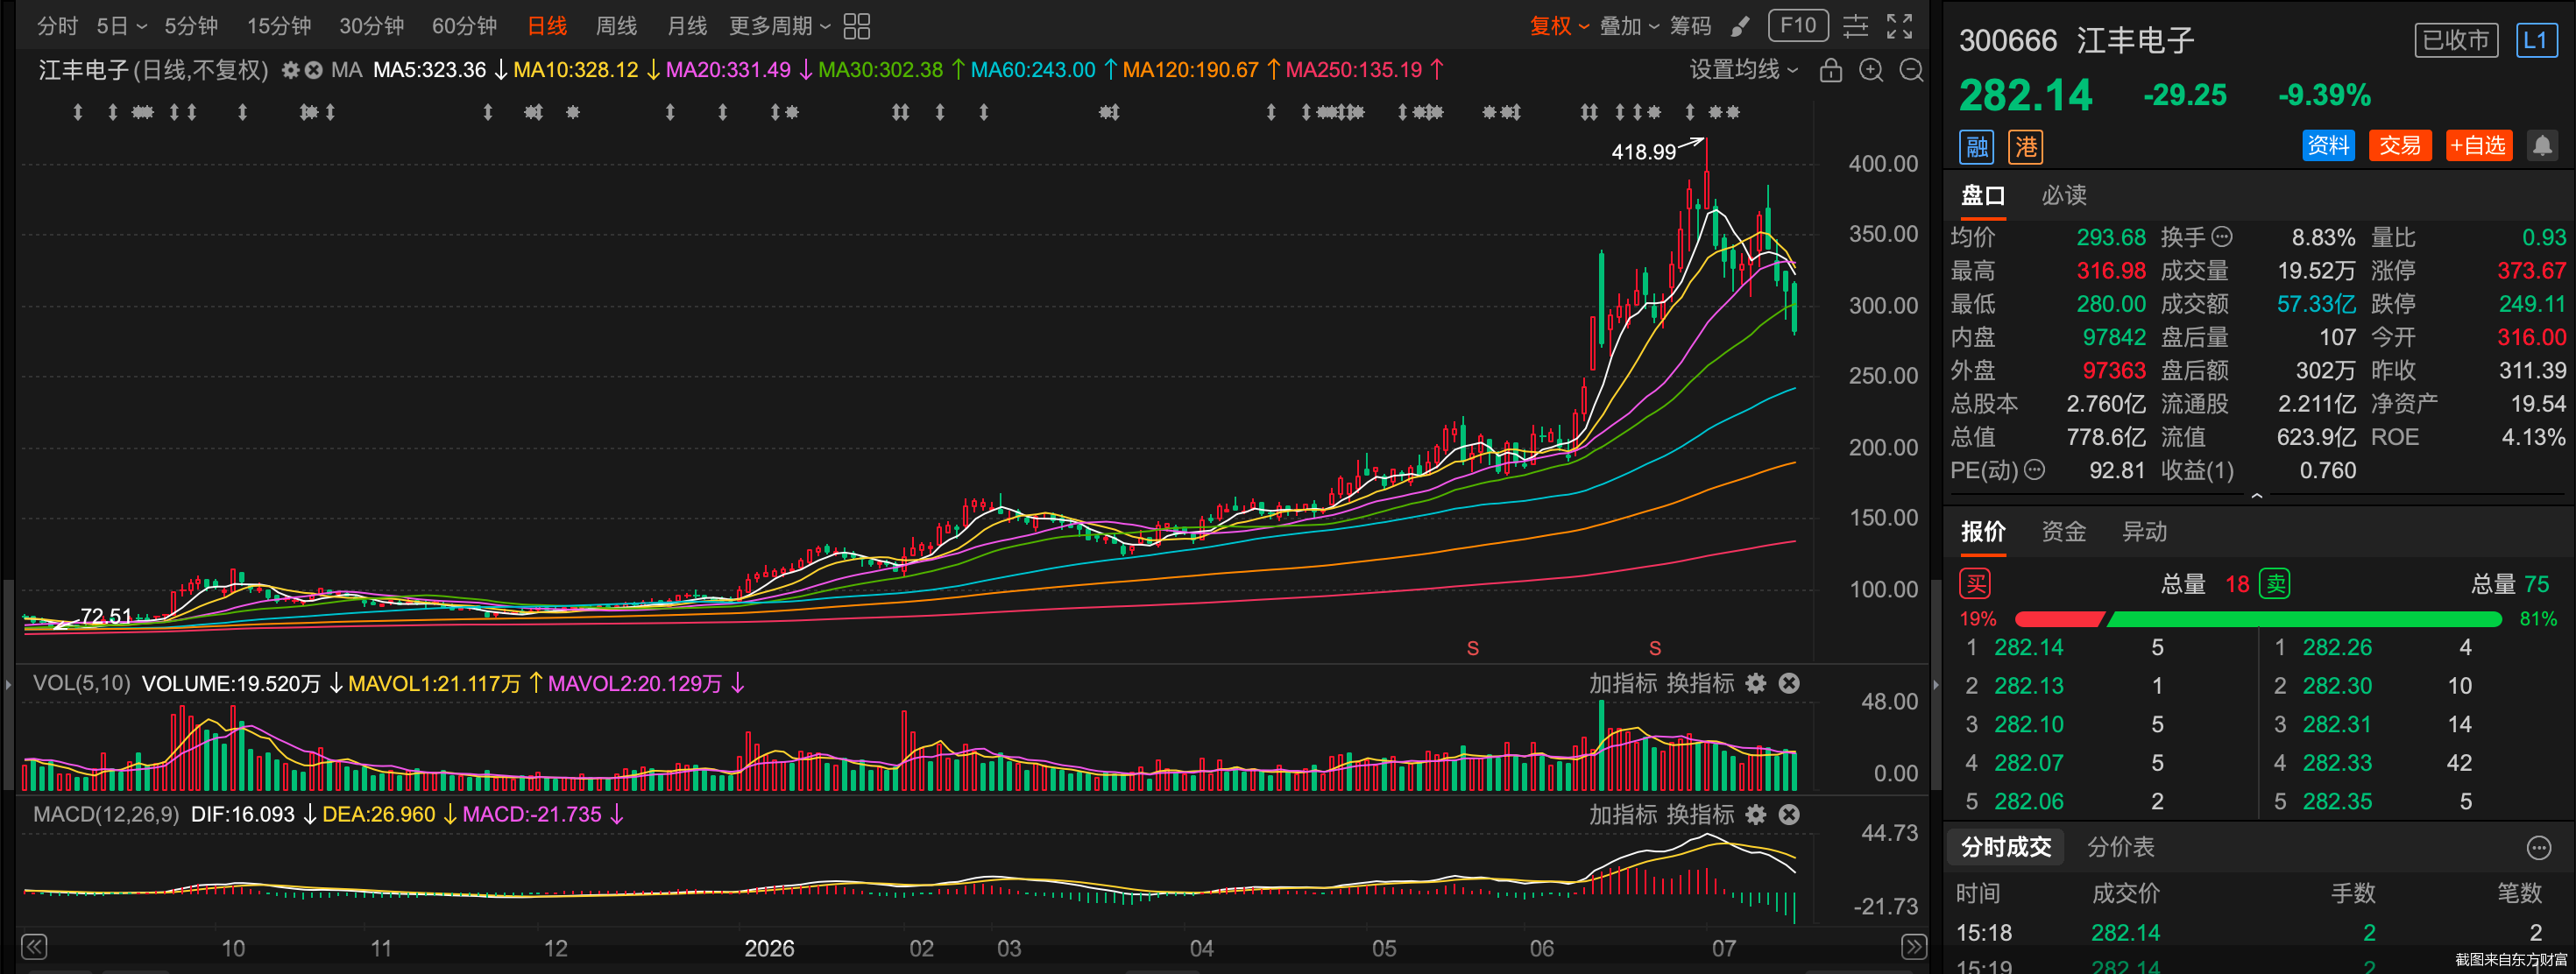Click MACD panel 加指标 link

[1623, 814]
